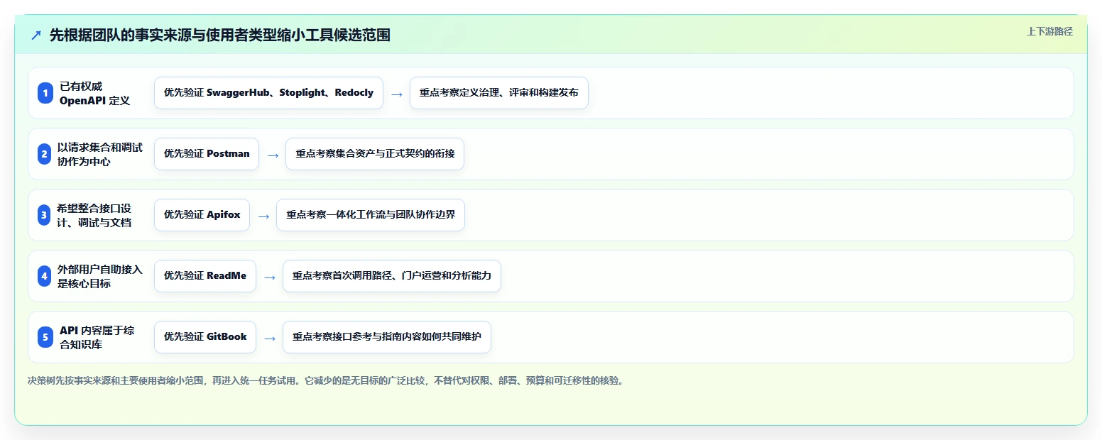This screenshot has width=1102, height=440.
Task: Click step number badge 1
Action: pos(45,93)
